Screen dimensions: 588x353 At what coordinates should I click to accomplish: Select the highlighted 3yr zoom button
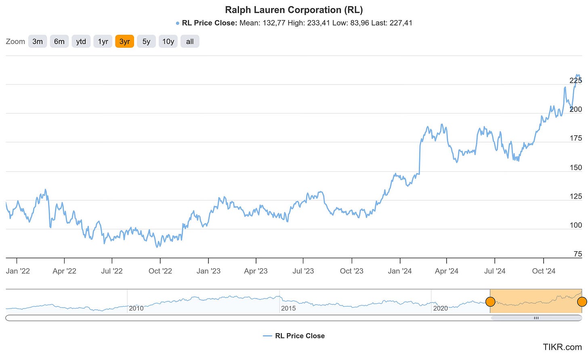click(124, 42)
